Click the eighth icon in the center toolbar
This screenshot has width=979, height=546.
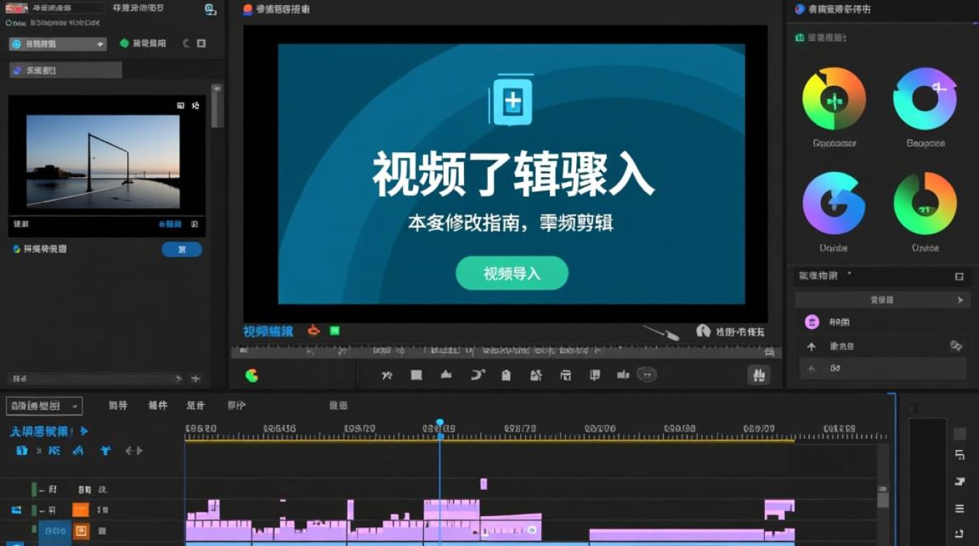(594, 376)
